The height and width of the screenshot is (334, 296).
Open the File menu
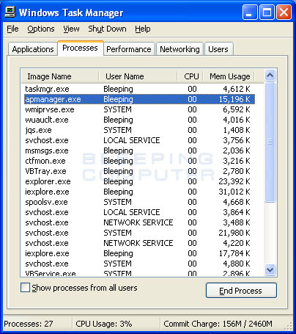tap(12, 29)
